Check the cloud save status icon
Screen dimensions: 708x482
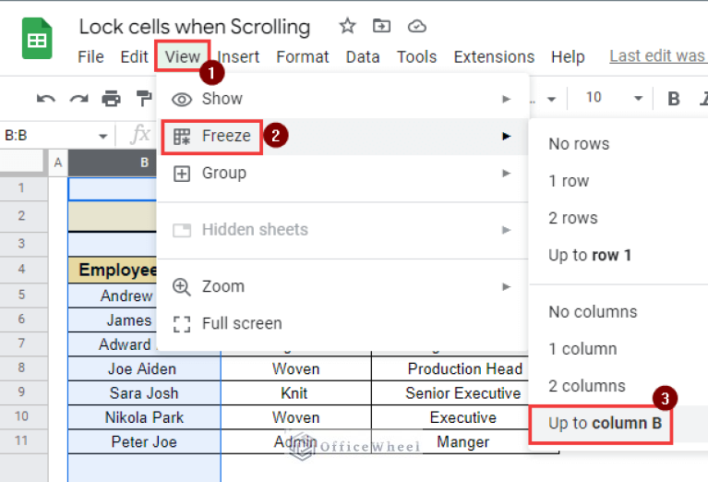[416, 26]
